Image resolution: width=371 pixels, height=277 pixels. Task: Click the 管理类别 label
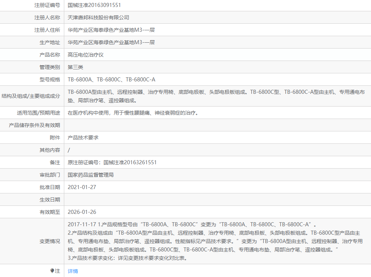[x=50, y=67]
